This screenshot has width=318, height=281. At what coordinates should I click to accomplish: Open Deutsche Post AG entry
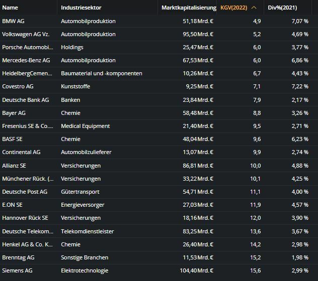(25, 192)
